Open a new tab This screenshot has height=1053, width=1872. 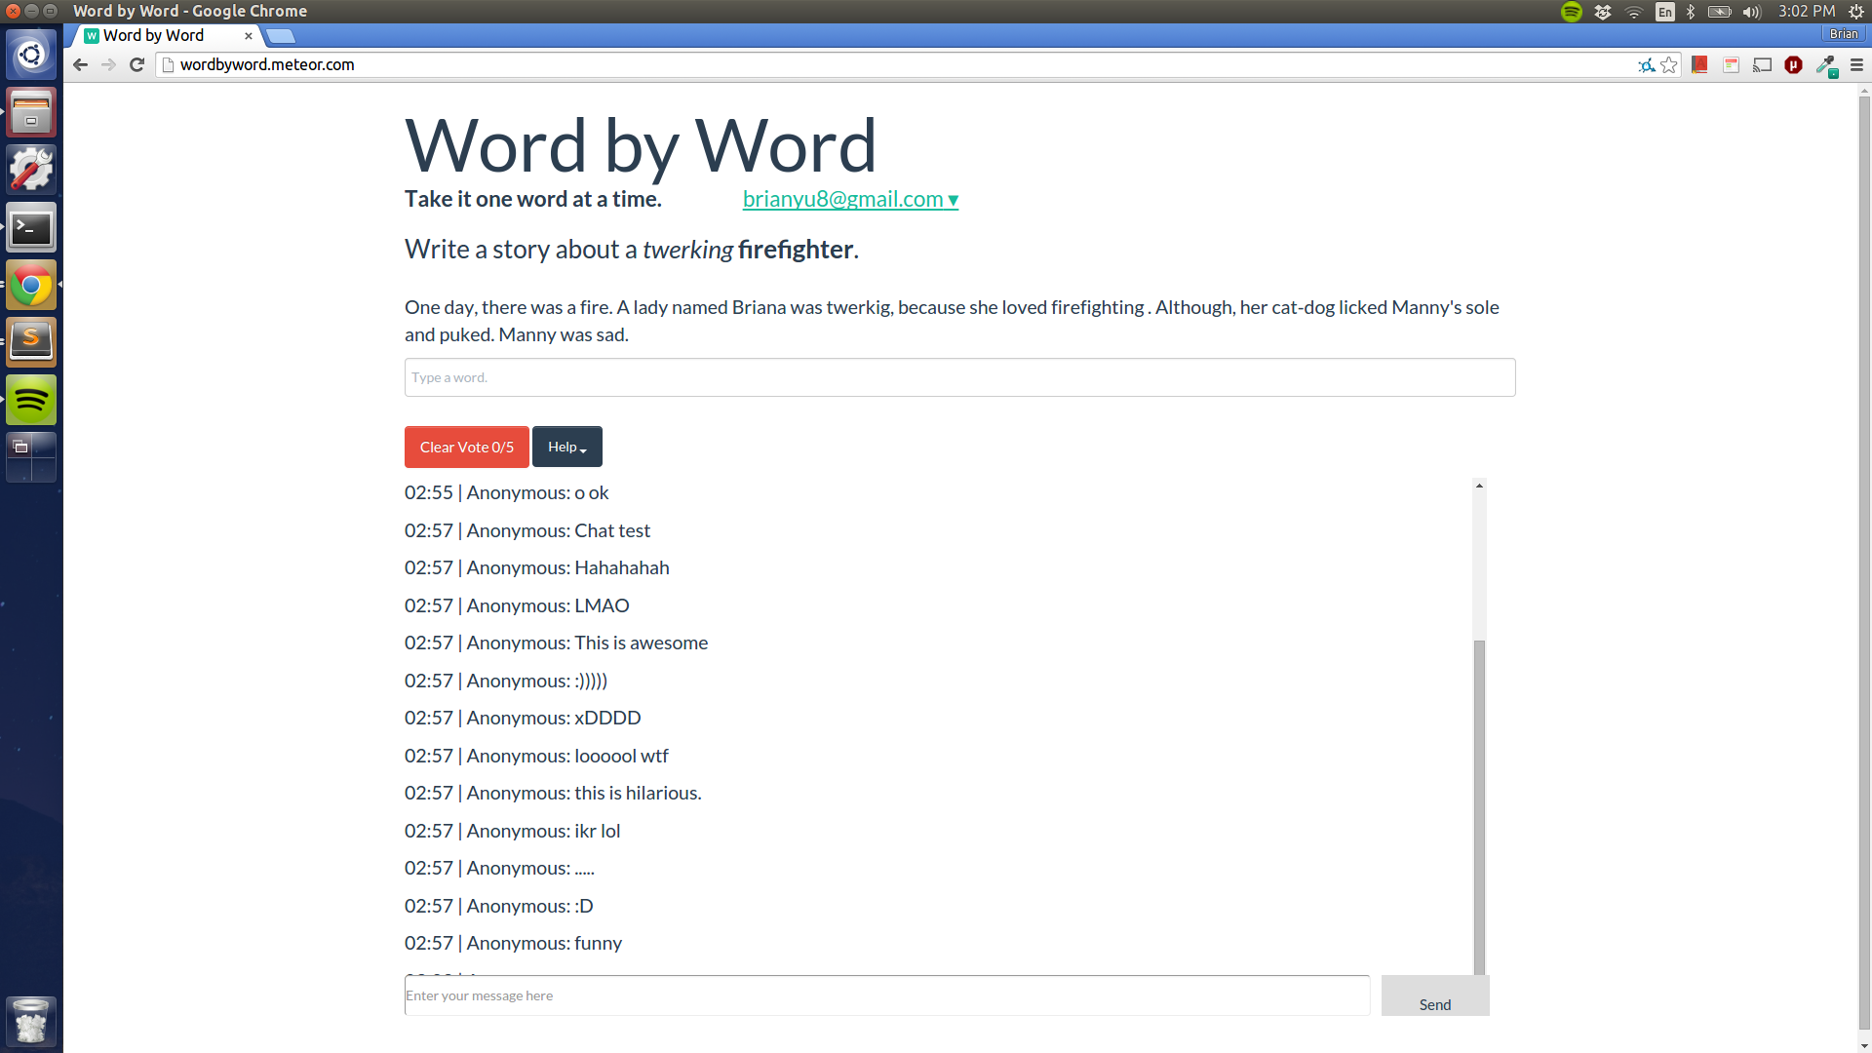pyautogui.click(x=281, y=36)
